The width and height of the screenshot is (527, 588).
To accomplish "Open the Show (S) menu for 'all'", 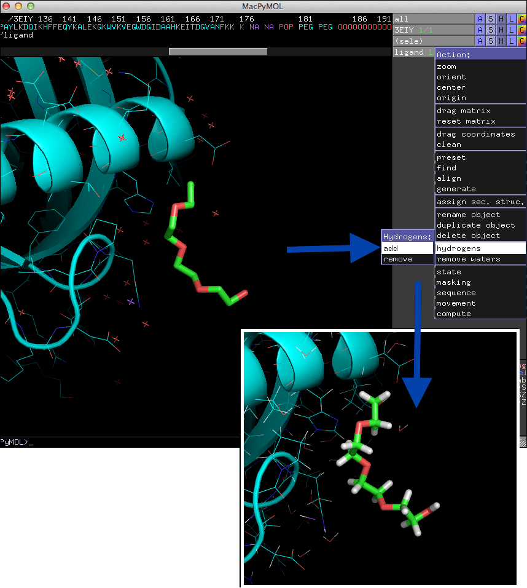I will pyautogui.click(x=491, y=19).
